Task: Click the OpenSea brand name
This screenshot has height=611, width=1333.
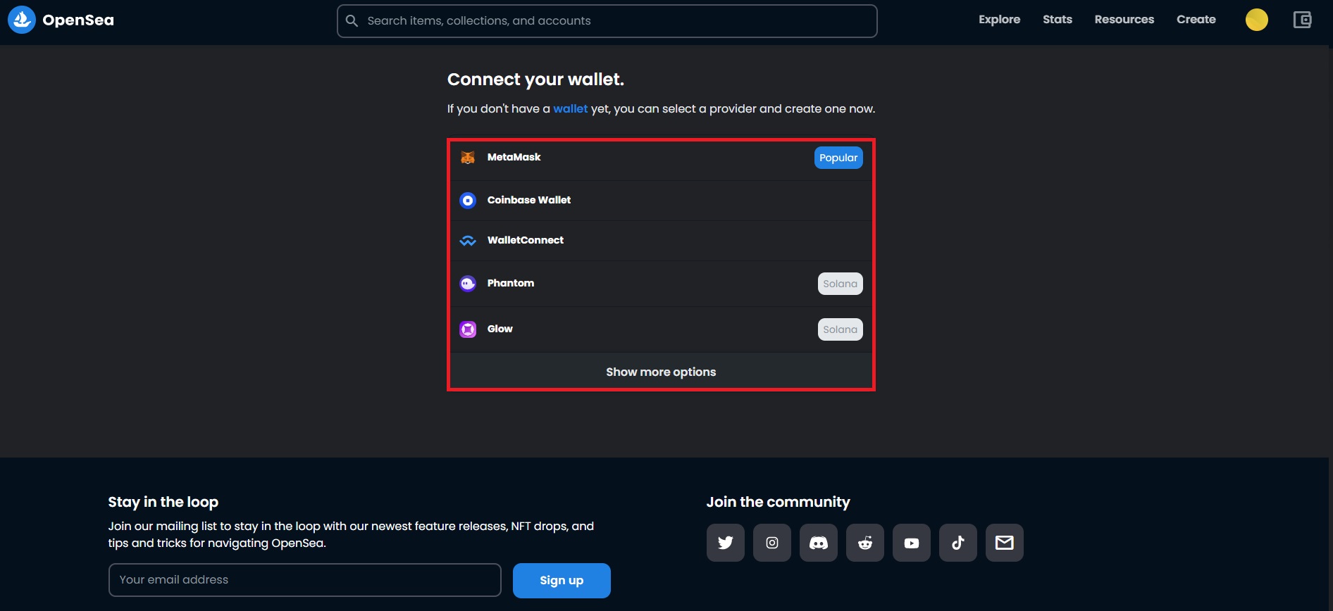Action: (78, 20)
